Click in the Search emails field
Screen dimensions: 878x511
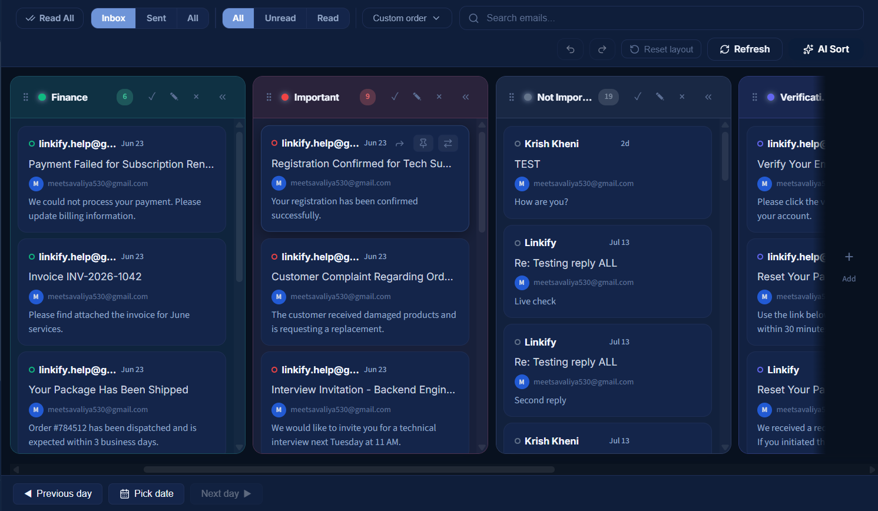[661, 18]
